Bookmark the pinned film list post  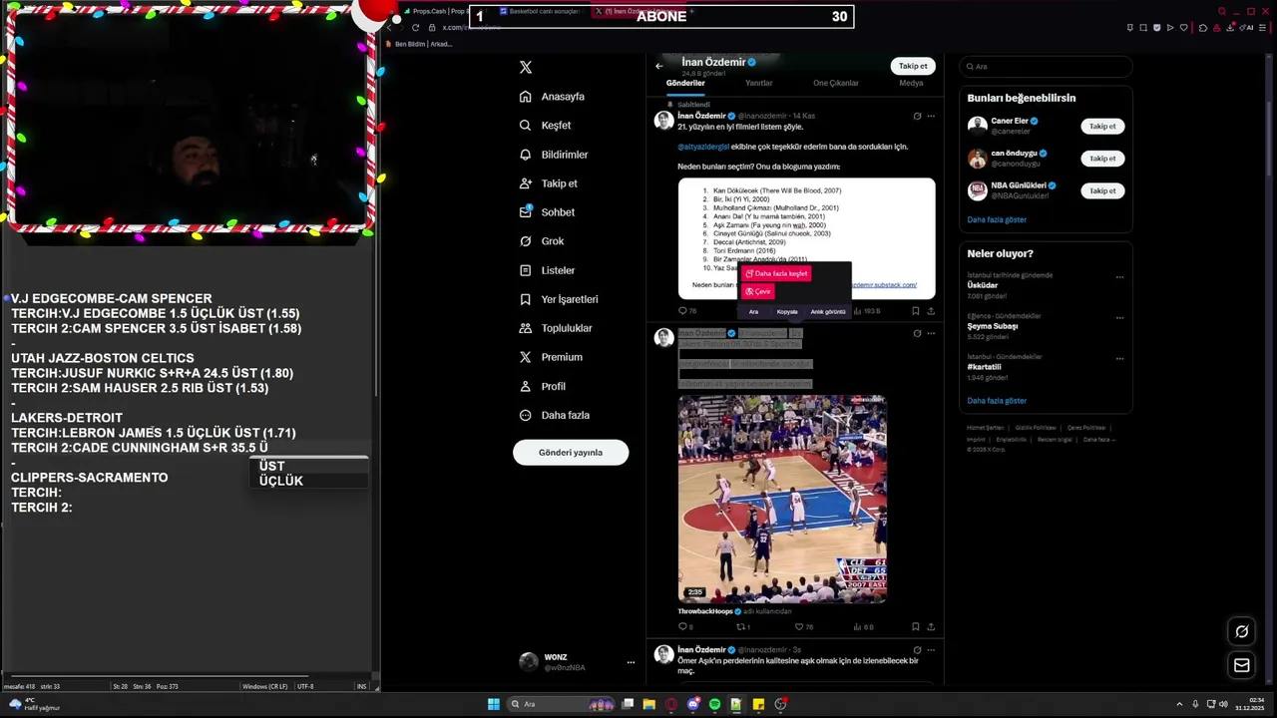[x=915, y=311]
